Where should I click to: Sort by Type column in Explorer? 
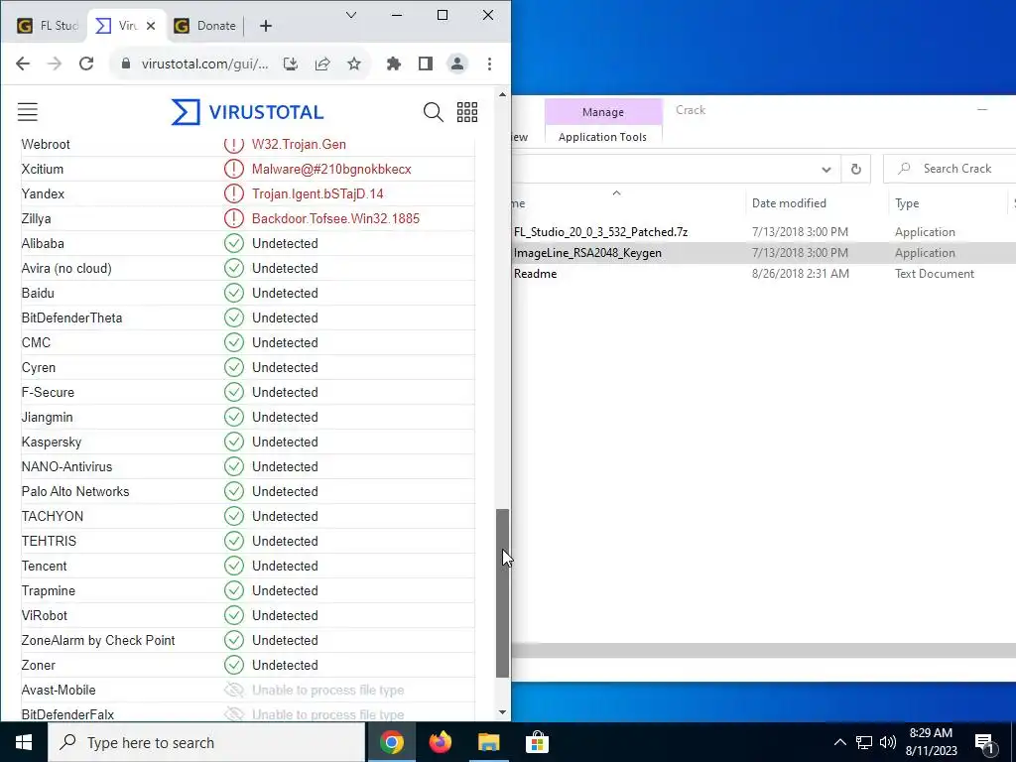pyautogui.click(x=907, y=203)
